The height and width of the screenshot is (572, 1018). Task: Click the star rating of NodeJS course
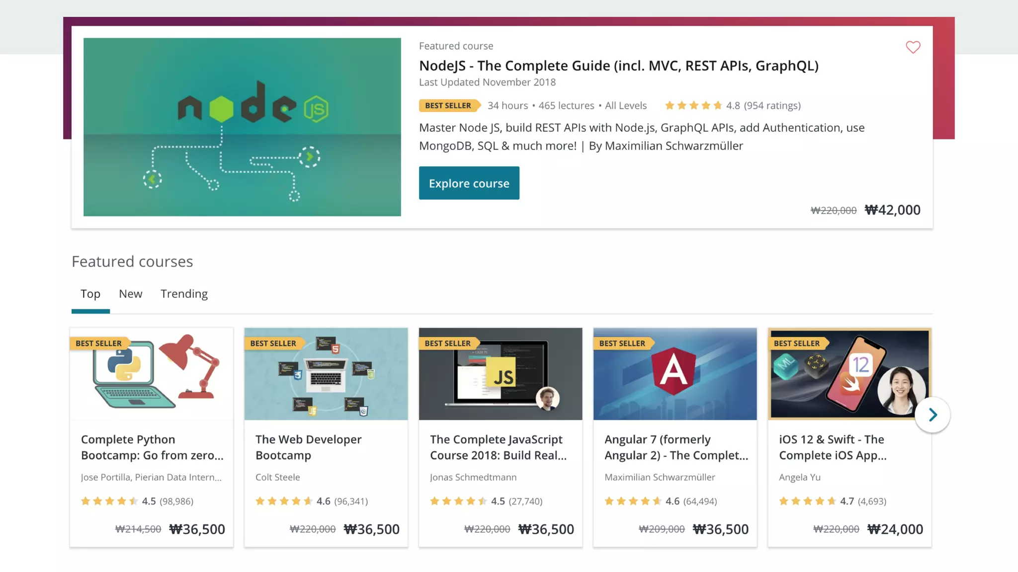click(x=693, y=106)
